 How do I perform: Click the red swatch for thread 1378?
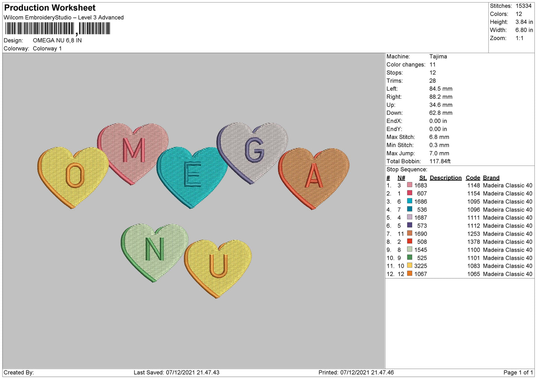(410, 241)
